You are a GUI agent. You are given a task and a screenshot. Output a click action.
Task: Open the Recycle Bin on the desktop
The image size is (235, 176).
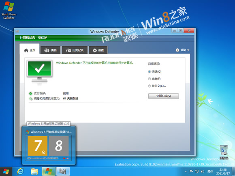tap(224, 152)
